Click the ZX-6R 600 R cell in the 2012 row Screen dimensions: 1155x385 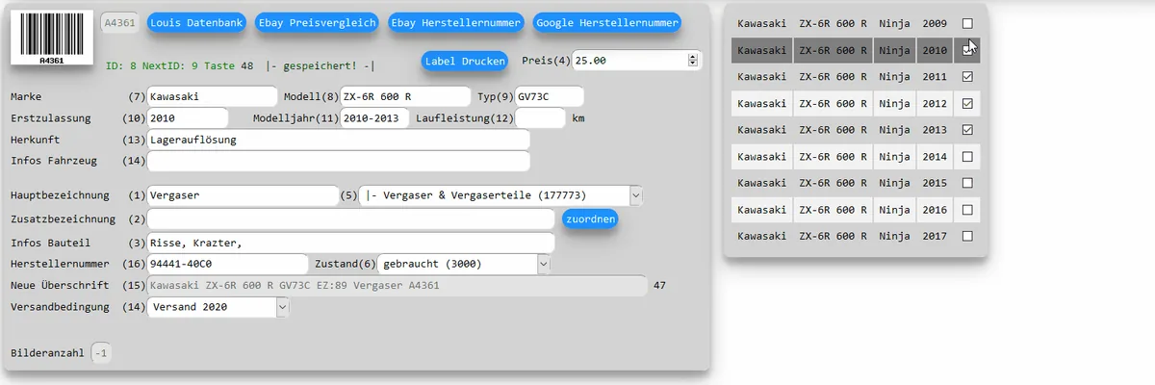click(833, 103)
